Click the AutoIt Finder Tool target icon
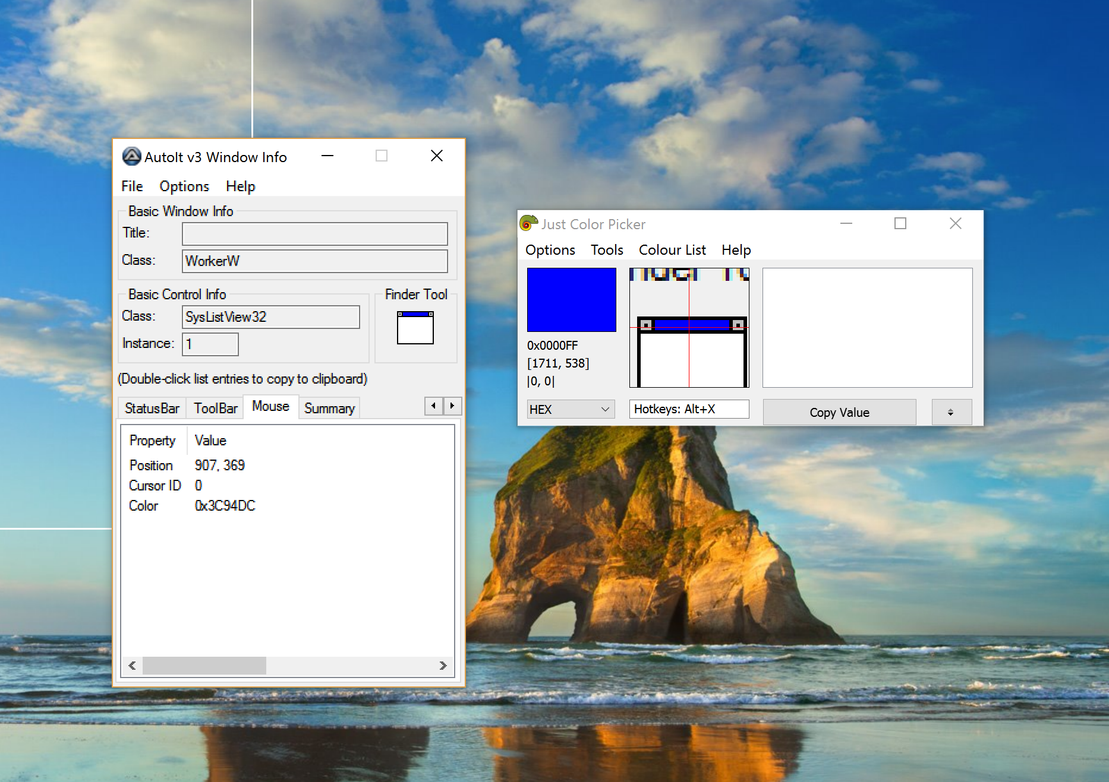This screenshot has height=782, width=1109. coord(415,327)
